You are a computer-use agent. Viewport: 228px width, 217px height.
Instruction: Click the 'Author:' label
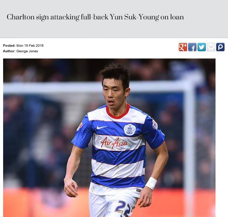(9, 51)
